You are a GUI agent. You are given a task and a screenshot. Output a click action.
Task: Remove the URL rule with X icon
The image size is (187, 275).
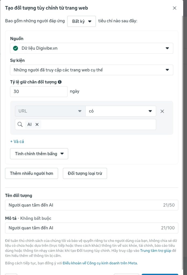click(x=162, y=111)
